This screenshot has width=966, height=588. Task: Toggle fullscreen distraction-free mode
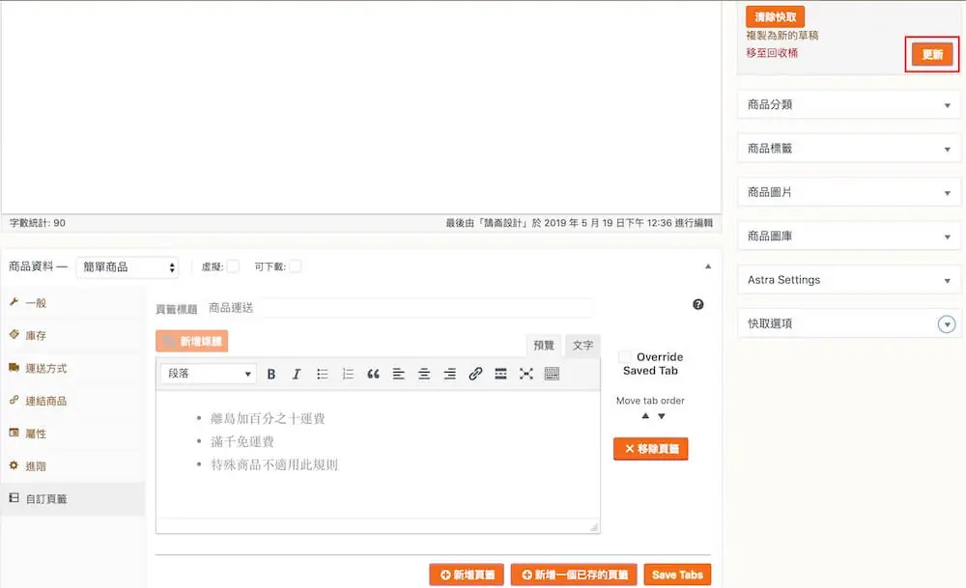pyautogui.click(x=526, y=374)
